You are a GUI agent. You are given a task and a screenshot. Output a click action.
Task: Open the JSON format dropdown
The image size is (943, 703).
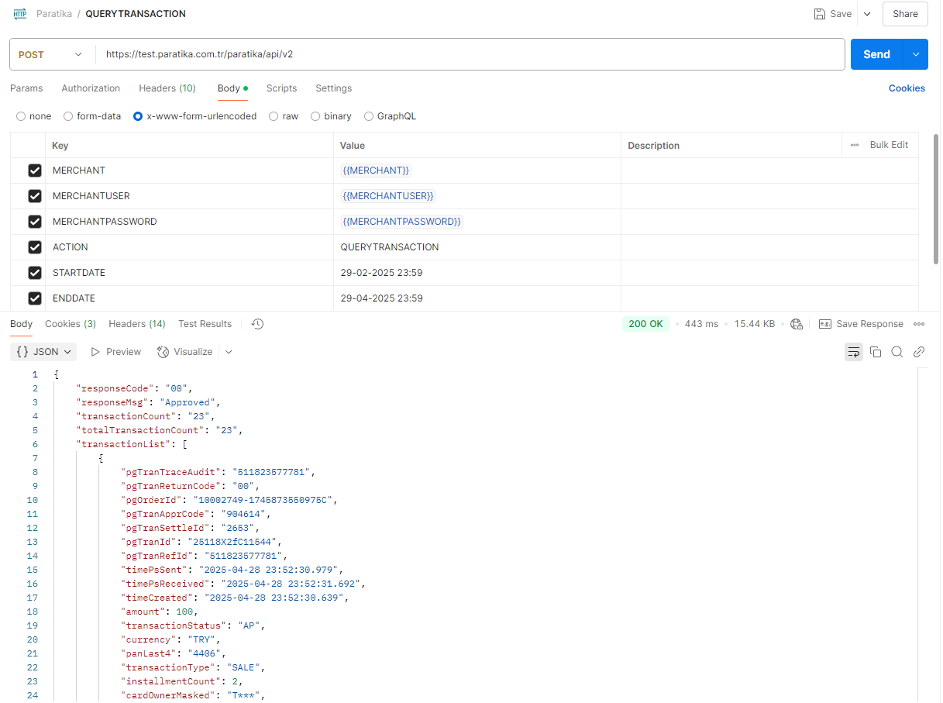click(45, 352)
